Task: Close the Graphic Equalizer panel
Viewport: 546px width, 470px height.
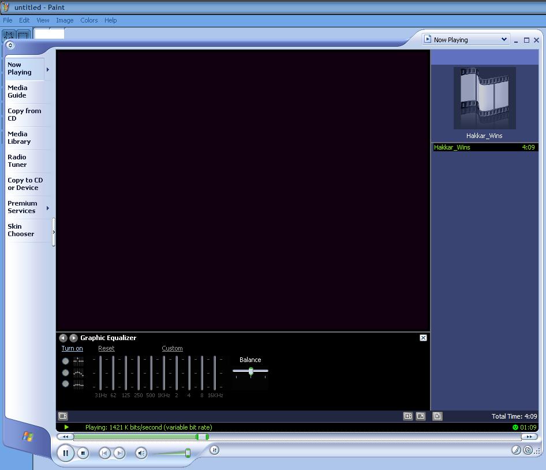Action: (423, 338)
